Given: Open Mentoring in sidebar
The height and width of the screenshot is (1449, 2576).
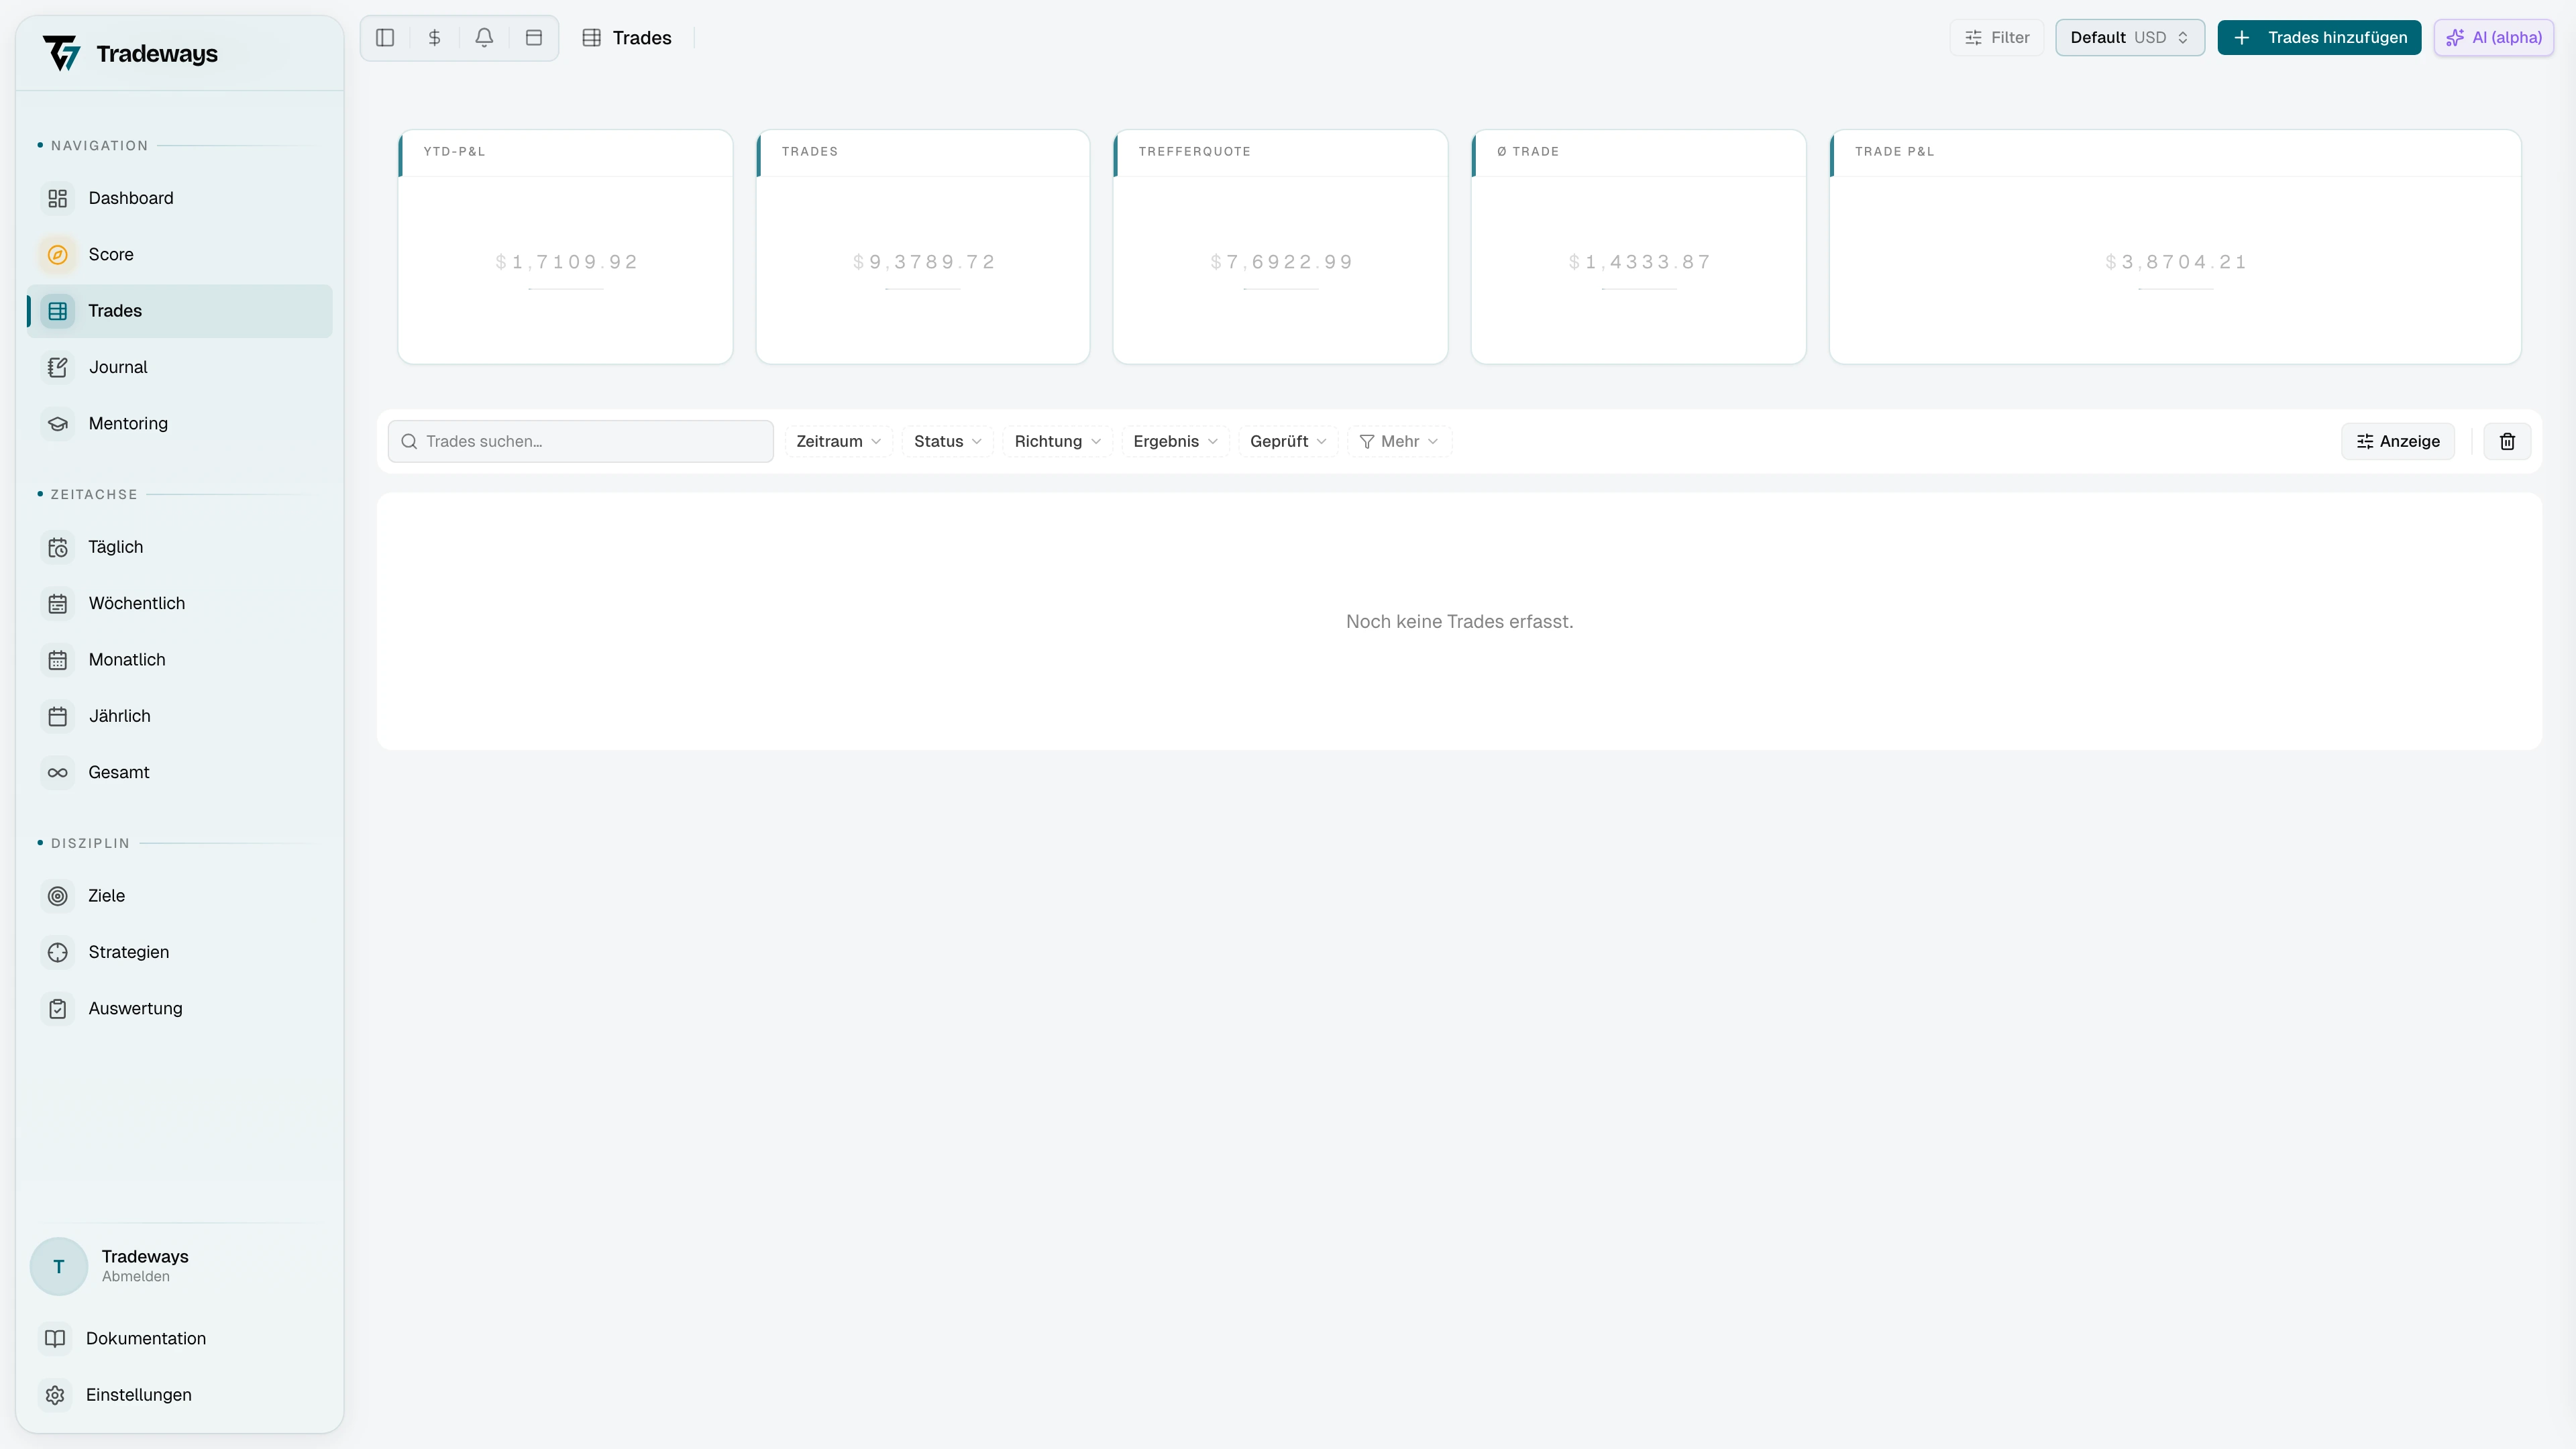Looking at the screenshot, I should click(x=180, y=424).
